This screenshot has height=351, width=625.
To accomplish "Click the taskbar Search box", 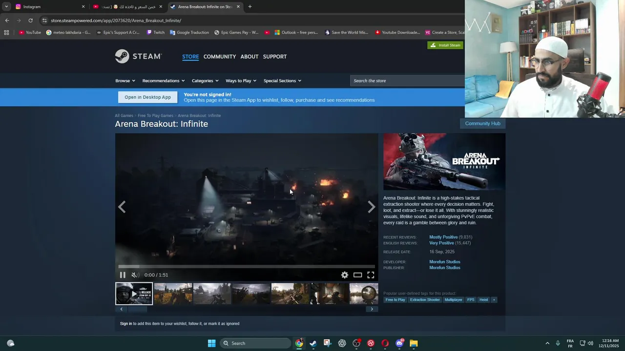I will pyautogui.click(x=255, y=343).
